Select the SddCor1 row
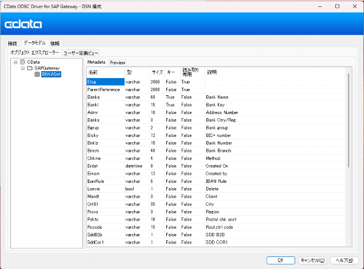This screenshot has height=269, width=364. pyautogui.click(x=216, y=242)
